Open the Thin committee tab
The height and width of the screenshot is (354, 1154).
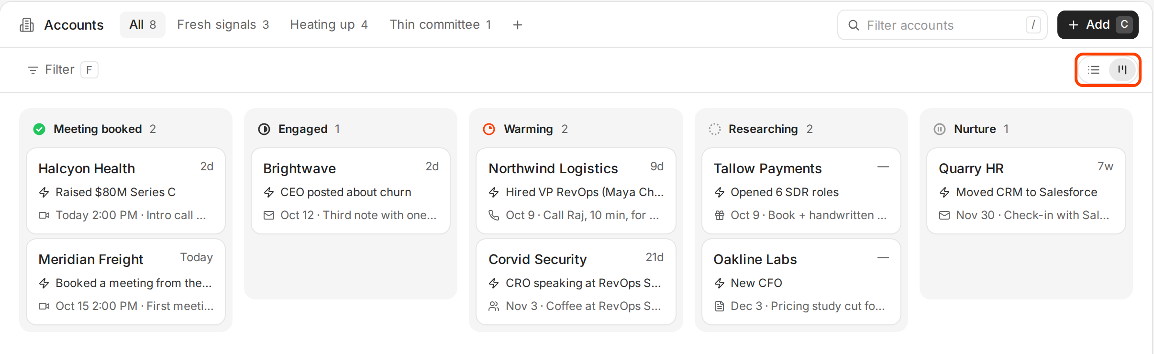coord(440,25)
